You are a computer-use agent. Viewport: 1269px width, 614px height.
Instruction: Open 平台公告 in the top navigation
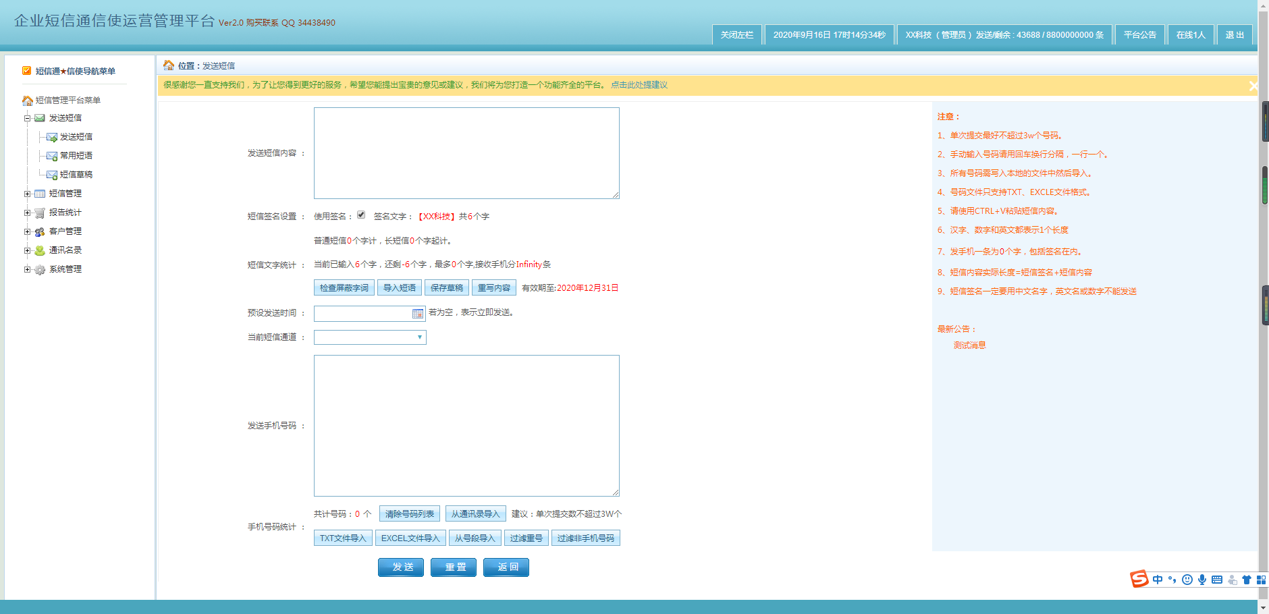[1139, 35]
